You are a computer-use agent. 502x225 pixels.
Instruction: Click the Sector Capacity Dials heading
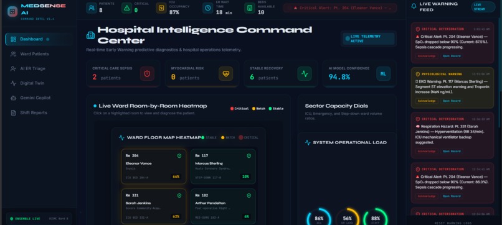pos(336,106)
